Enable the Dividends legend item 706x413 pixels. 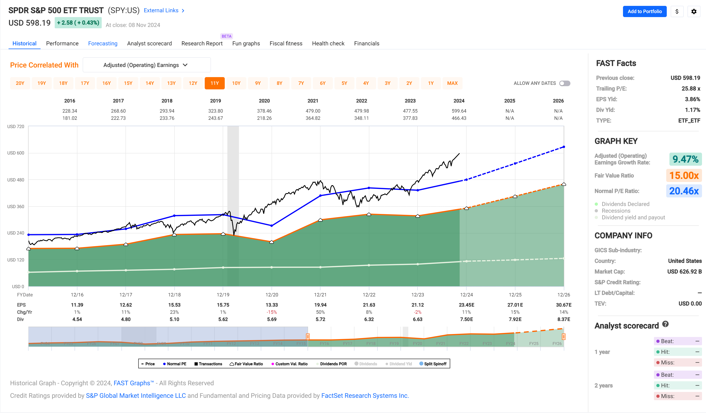pyautogui.click(x=366, y=364)
